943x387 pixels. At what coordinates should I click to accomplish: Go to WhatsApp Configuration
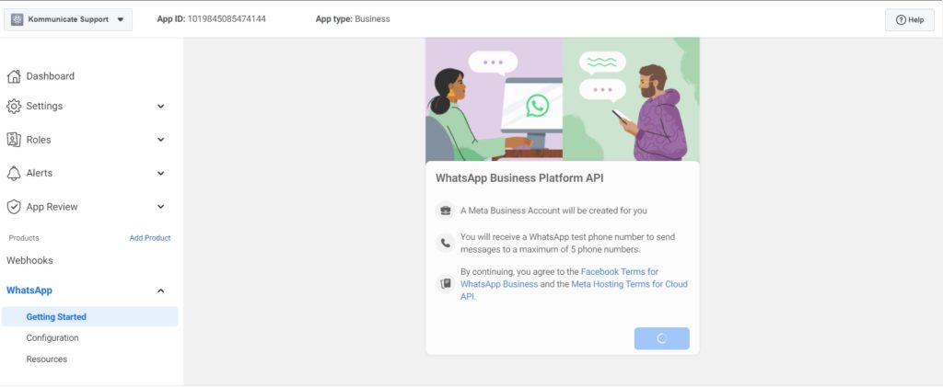pos(52,338)
